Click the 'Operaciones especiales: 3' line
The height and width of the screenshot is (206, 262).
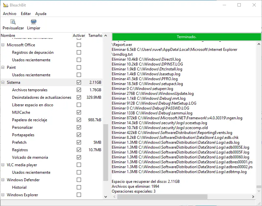point(134,191)
